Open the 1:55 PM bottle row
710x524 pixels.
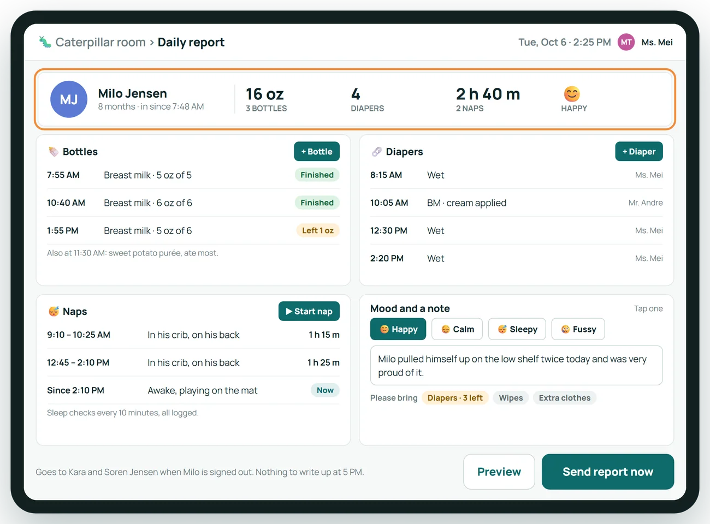tap(193, 231)
